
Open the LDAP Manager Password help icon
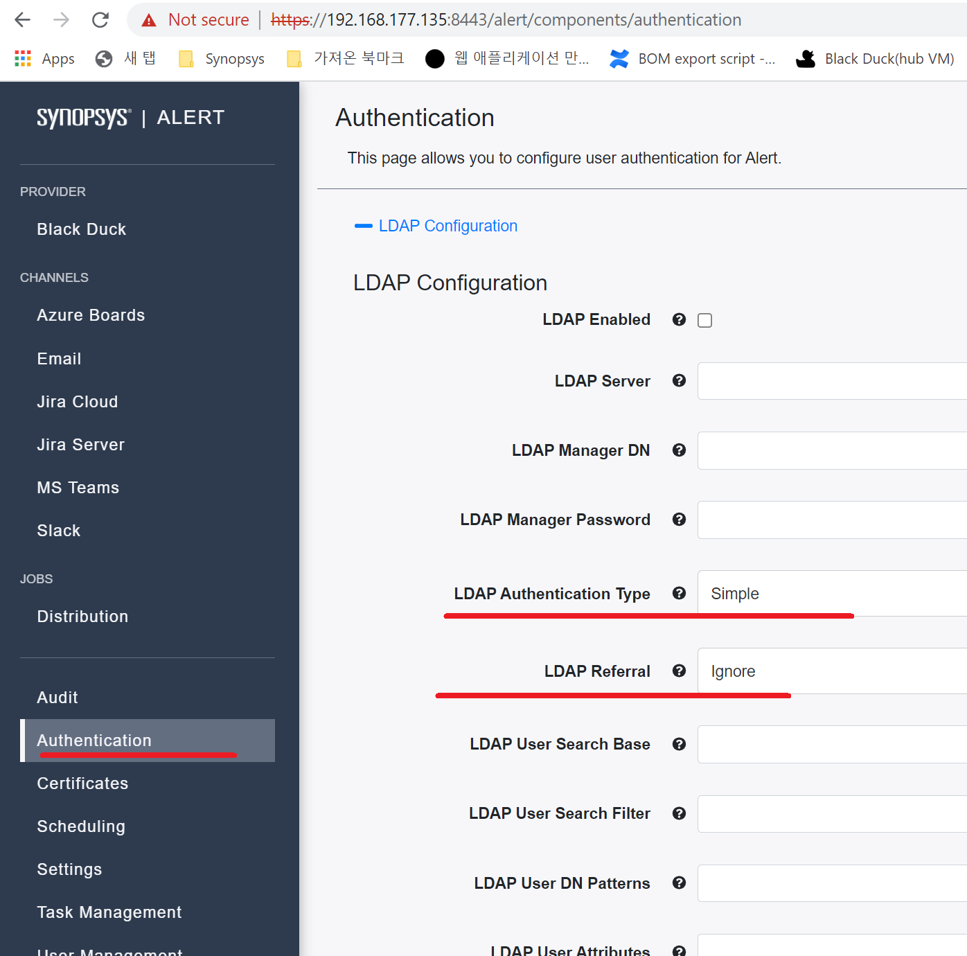tap(678, 519)
